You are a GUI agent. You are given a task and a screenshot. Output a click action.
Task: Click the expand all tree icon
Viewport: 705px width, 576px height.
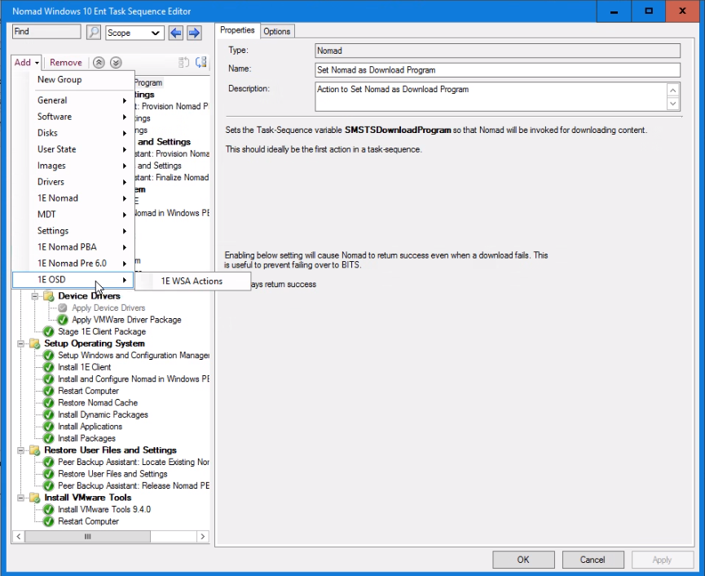tap(201, 63)
